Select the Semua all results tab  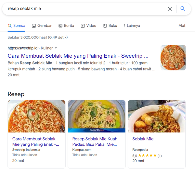click(16, 26)
